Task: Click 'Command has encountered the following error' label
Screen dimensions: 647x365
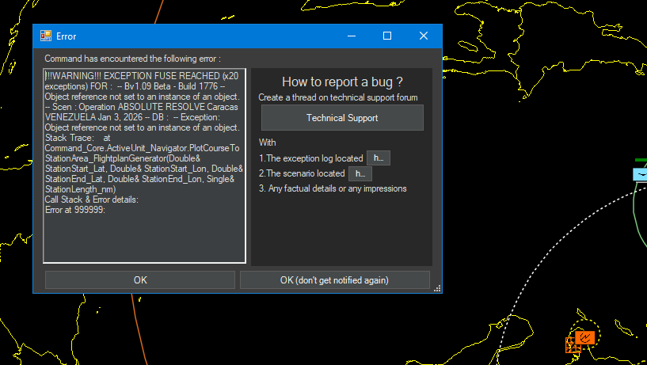Action: (x=132, y=59)
